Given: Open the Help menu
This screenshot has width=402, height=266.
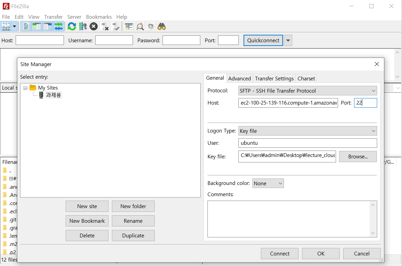Looking at the screenshot, I should click(x=122, y=17).
